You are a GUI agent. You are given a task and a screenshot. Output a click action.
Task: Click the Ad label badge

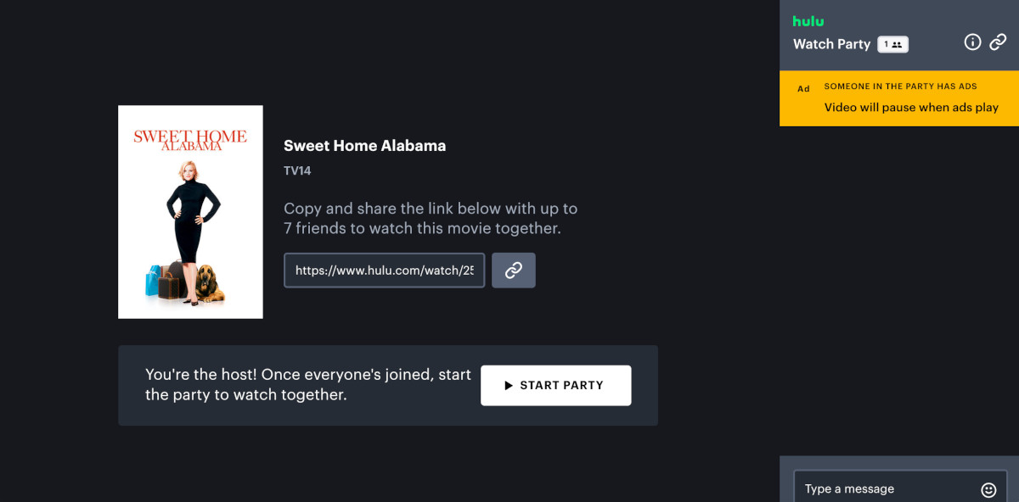(x=803, y=87)
